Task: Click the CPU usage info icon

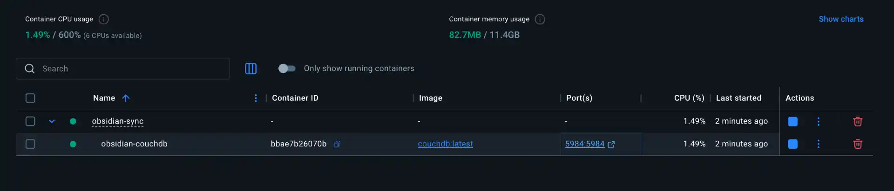Action: coord(104,19)
